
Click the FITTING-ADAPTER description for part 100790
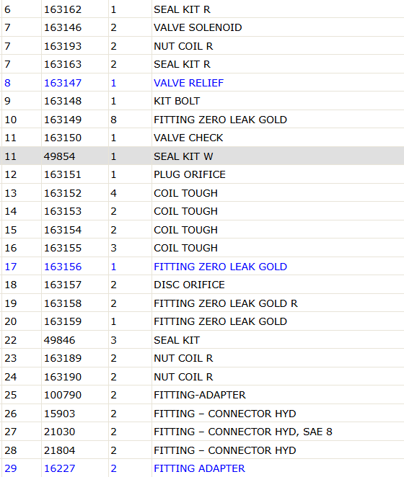point(200,395)
